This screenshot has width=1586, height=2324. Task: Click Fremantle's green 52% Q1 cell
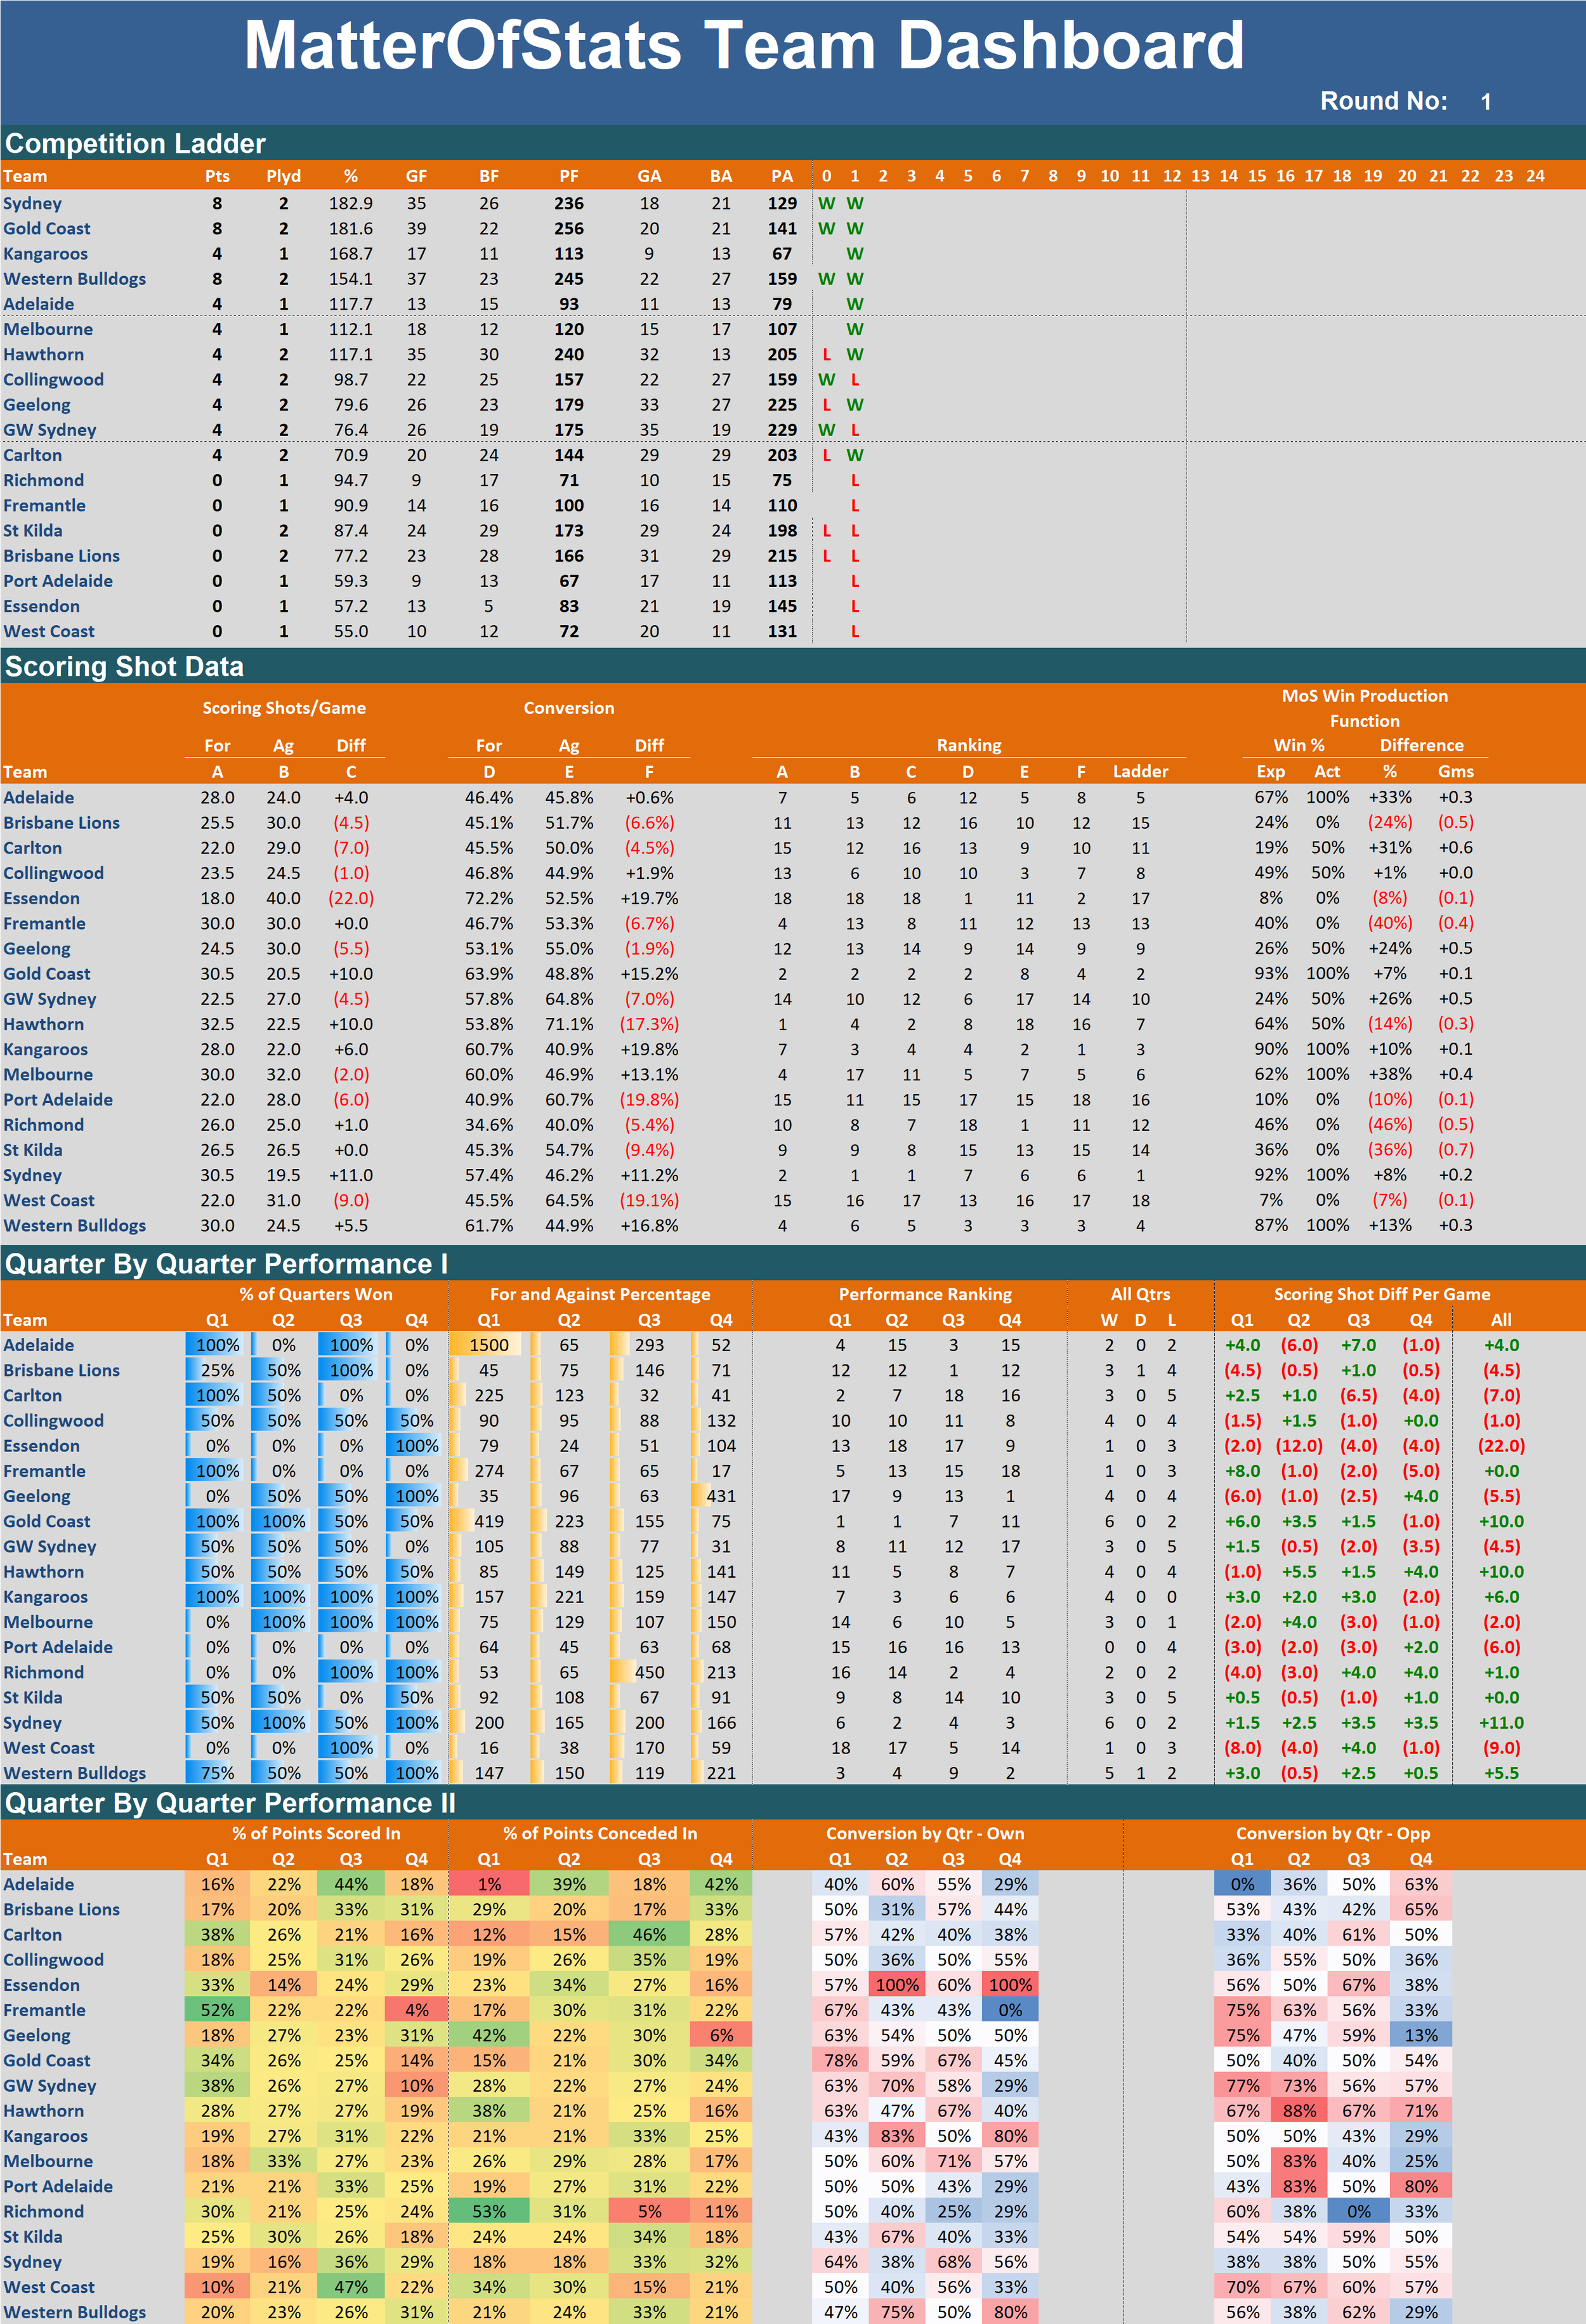point(217,2010)
